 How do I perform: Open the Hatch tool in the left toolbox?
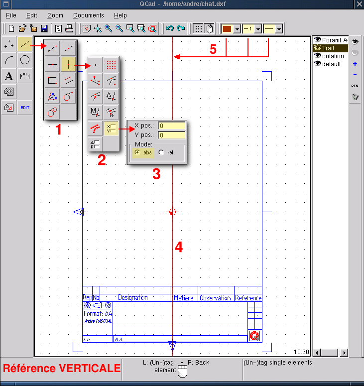pyautogui.click(x=9, y=92)
